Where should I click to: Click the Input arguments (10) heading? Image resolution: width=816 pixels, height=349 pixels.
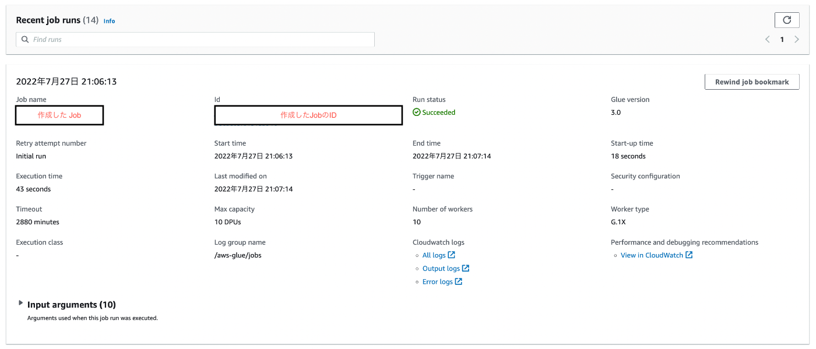(72, 305)
